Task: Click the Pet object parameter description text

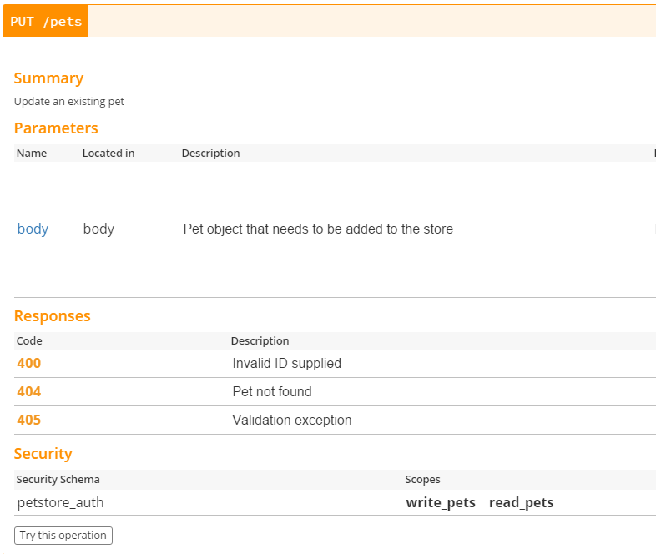Action: point(318,229)
